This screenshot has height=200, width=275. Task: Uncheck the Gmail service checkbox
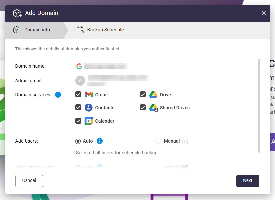[78, 95]
